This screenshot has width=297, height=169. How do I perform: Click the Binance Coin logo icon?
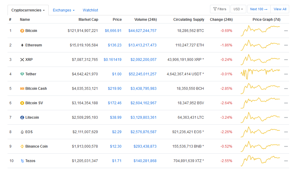tap(22, 146)
